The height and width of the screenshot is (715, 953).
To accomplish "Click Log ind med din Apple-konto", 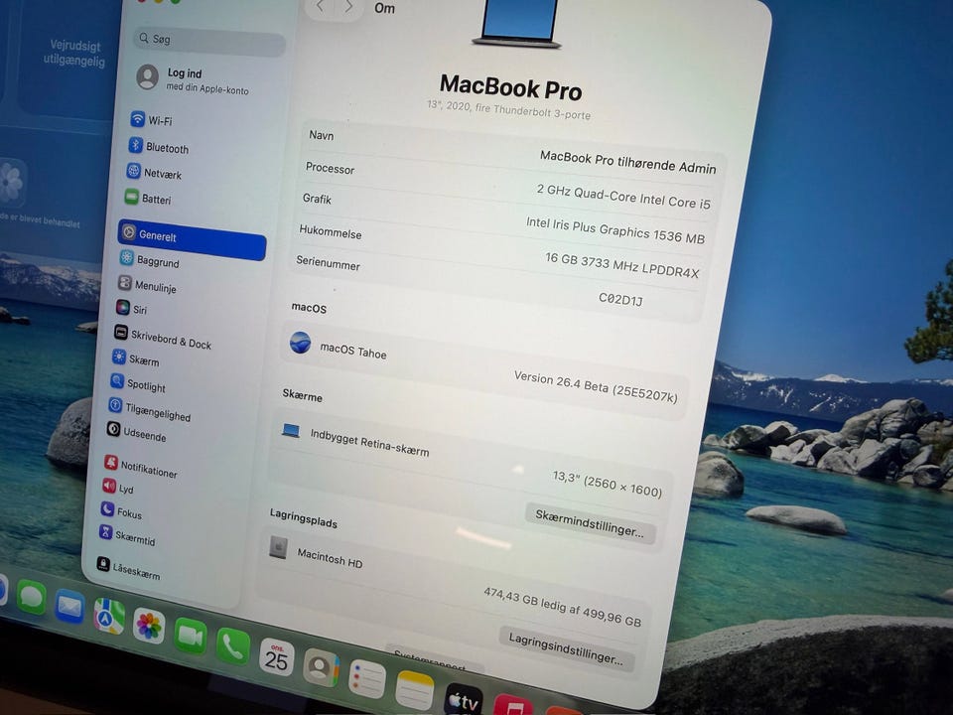I will pyautogui.click(x=193, y=80).
